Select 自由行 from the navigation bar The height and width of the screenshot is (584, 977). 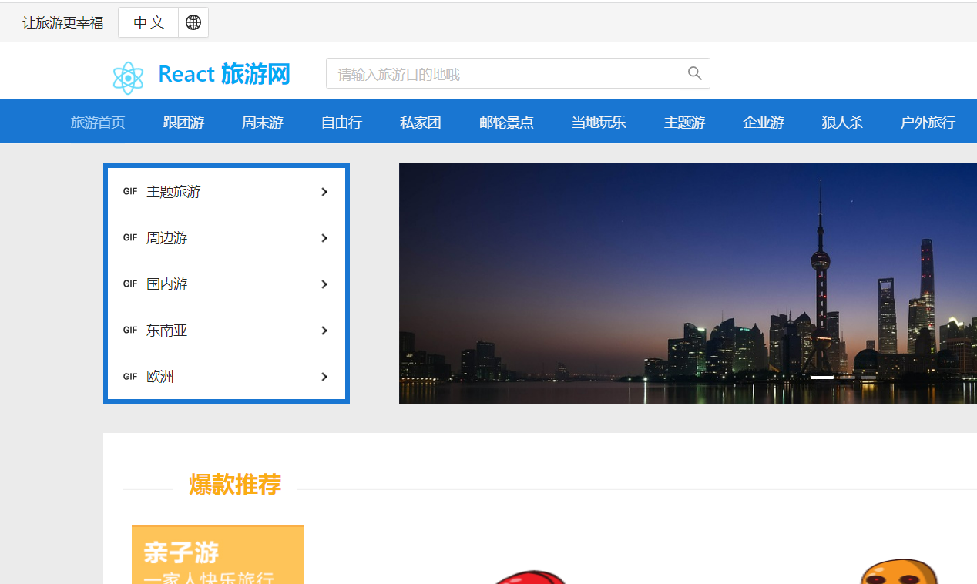click(341, 122)
